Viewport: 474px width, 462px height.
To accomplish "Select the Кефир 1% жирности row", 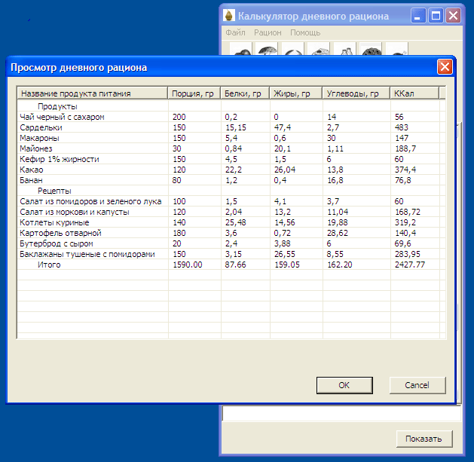I will click(231, 159).
